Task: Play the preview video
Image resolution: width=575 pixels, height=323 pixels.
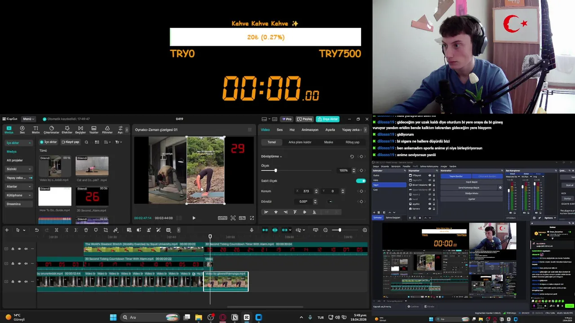Action: point(194,218)
